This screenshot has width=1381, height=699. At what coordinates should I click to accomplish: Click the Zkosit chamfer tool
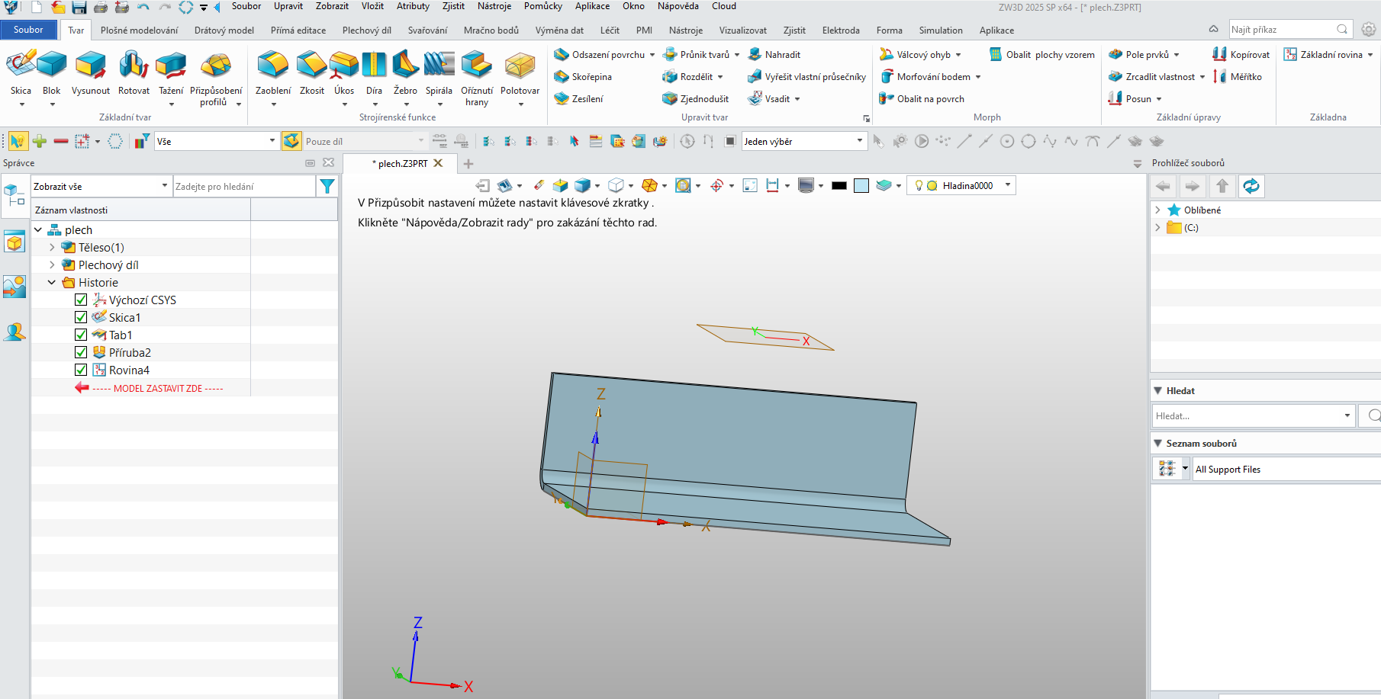[312, 74]
